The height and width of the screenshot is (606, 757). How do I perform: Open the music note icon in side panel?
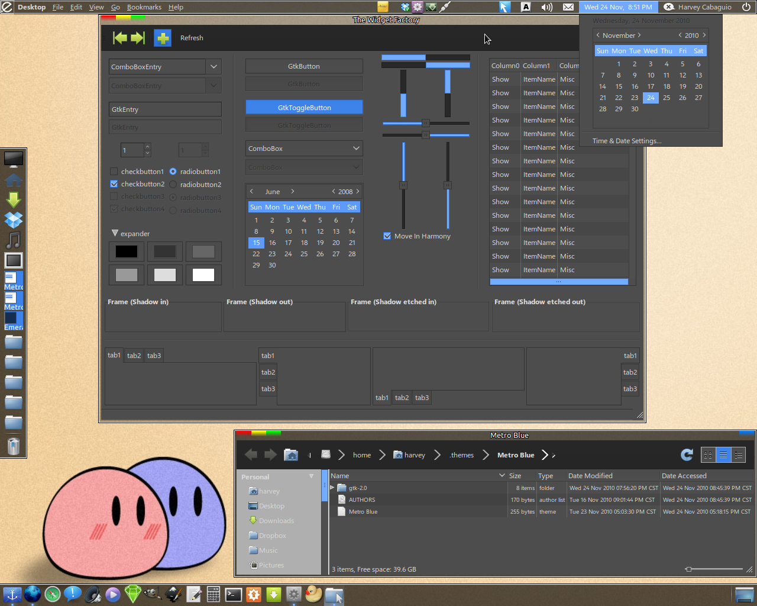click(x=14, y=240)
